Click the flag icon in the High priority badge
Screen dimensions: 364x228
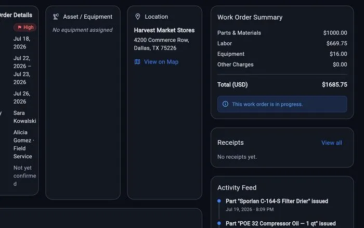point(20,28)
